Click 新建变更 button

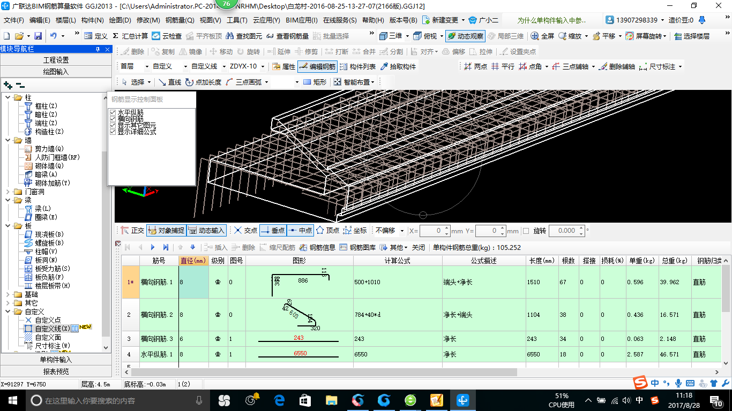click(444, 20)
